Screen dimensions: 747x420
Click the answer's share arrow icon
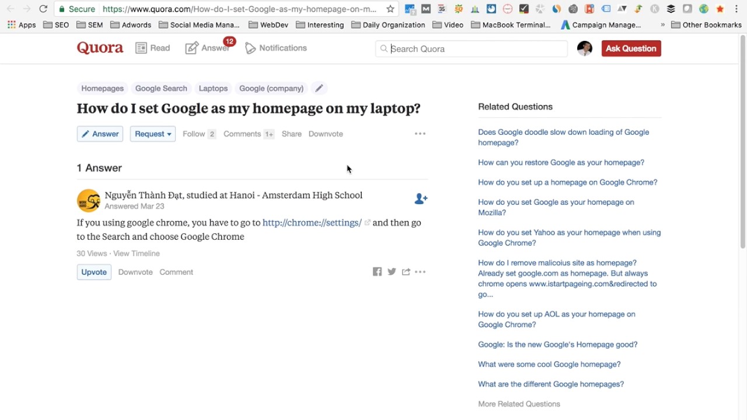click(x=406, y=272)
